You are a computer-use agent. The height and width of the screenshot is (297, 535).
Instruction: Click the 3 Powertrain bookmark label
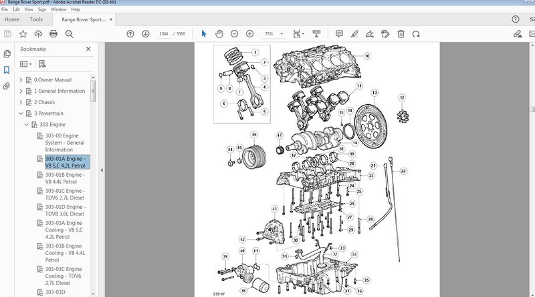48,113
